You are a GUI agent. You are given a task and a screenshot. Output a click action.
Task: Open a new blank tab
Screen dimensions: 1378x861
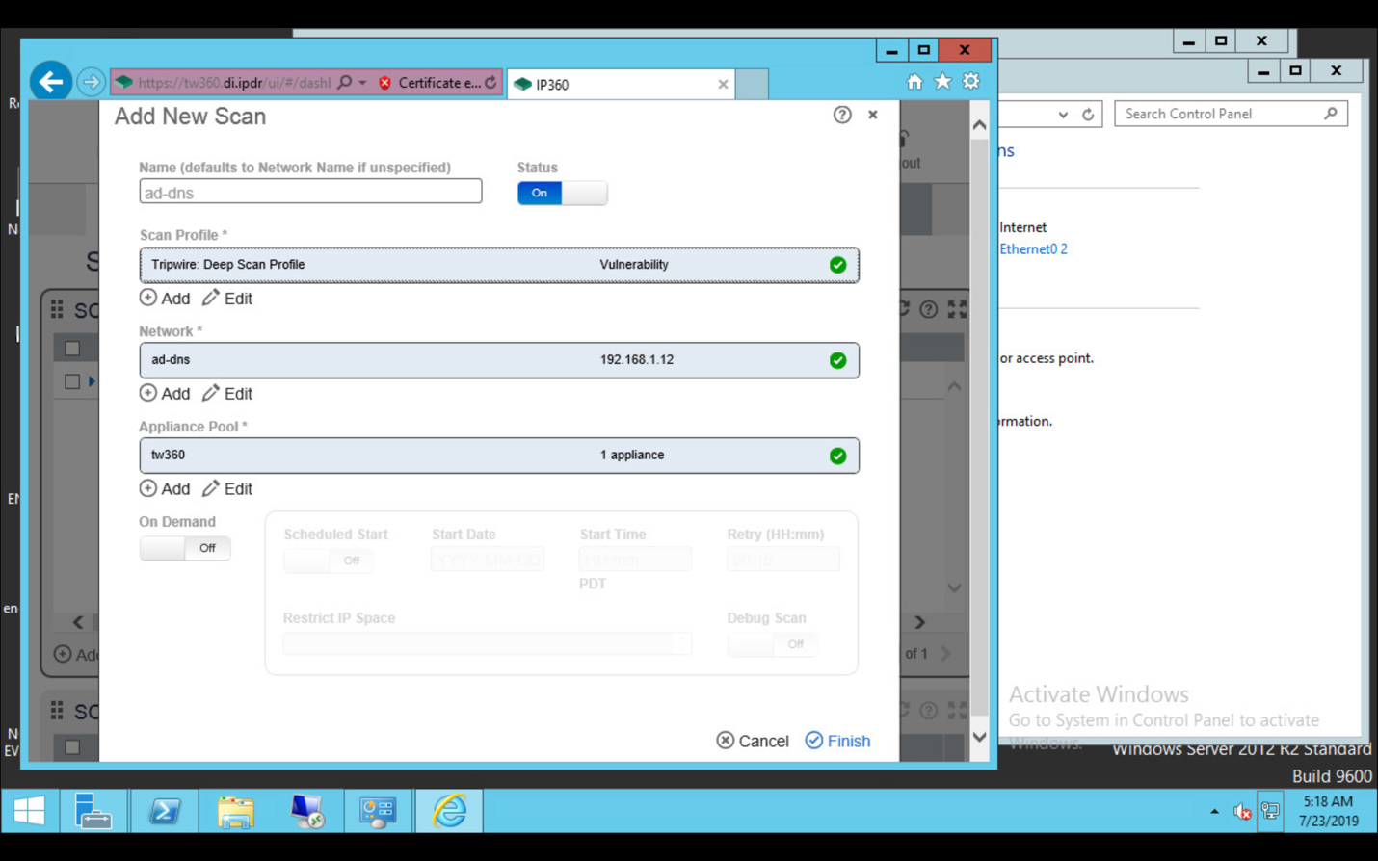coord(753,85)
